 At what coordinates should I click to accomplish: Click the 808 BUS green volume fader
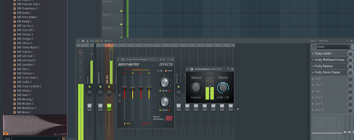tap(109, 107)
